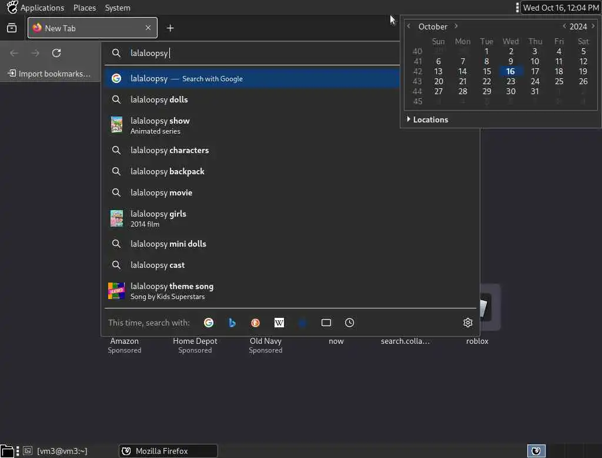This screenshot has height=458, width=602.
Task: Go to next year after 2024
Action: pos(593,26)
